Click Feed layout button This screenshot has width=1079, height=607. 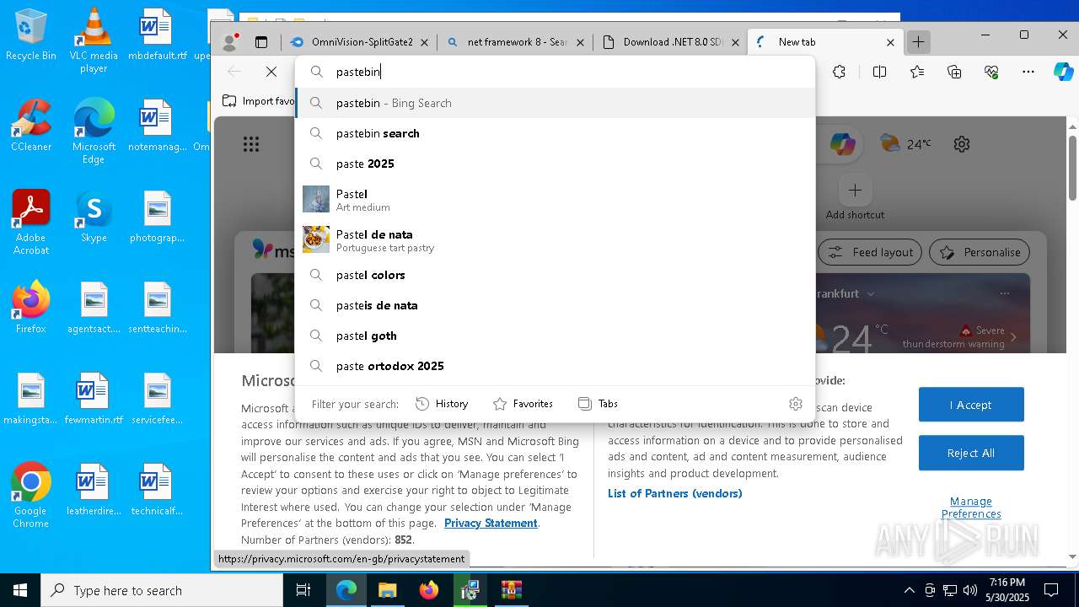tap(871, 252)
